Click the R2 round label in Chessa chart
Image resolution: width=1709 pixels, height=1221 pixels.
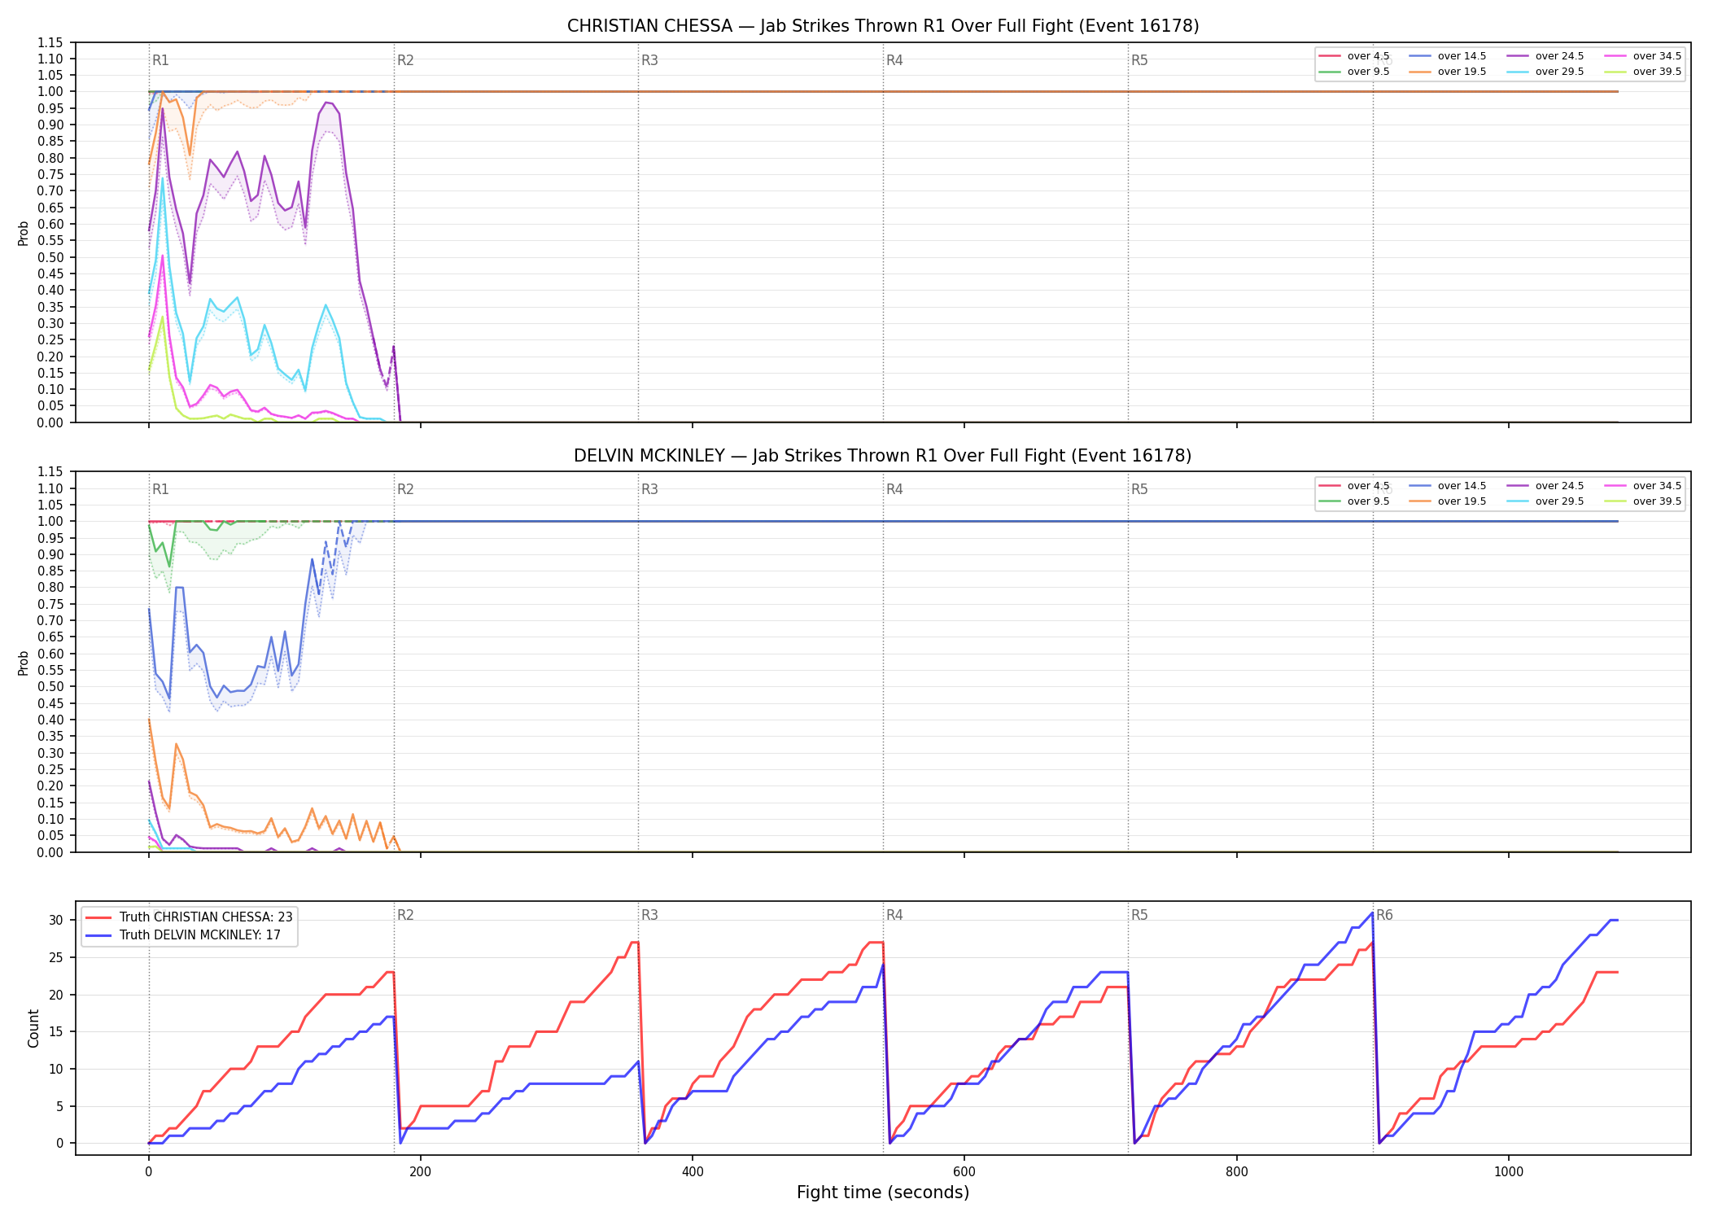405,60
